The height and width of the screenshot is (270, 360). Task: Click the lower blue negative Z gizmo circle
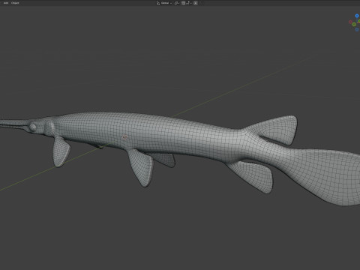point(357,29)
